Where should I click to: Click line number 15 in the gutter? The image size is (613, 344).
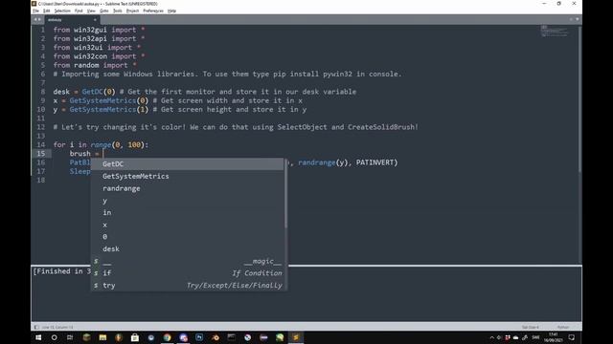(41, 153)
